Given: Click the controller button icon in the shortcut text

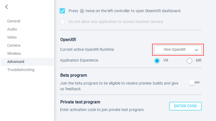Looking at the screenshot, I should point(82,11).
